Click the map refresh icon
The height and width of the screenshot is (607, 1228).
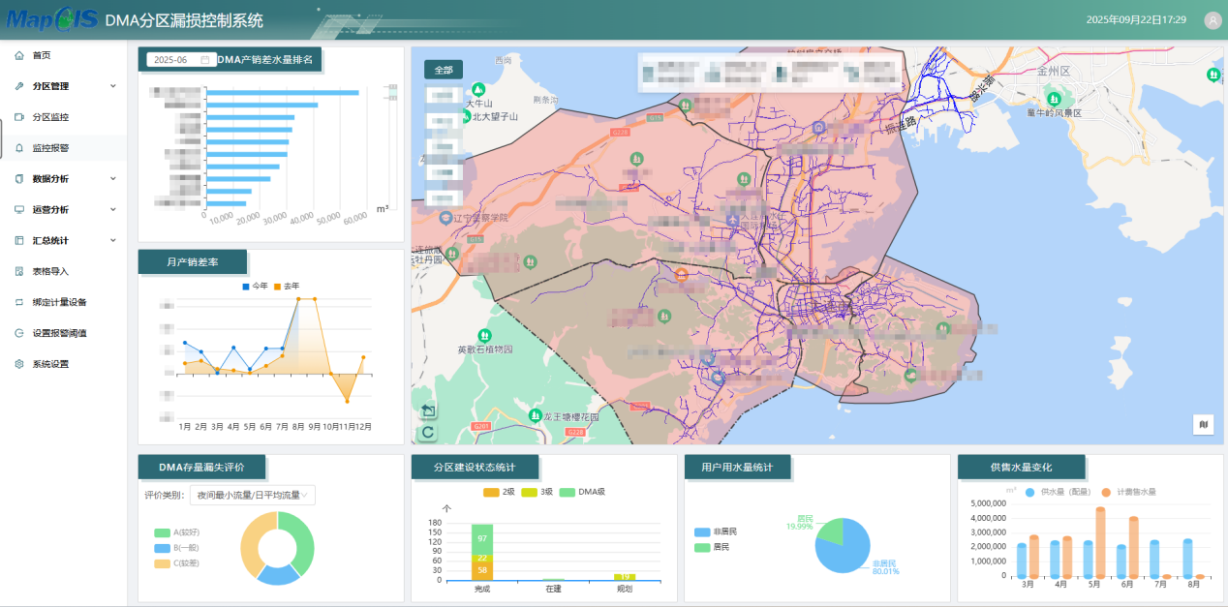(x=428, y=432)
